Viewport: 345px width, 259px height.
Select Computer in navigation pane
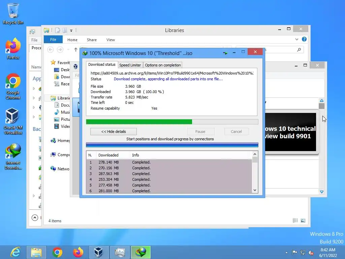(60, 154)
